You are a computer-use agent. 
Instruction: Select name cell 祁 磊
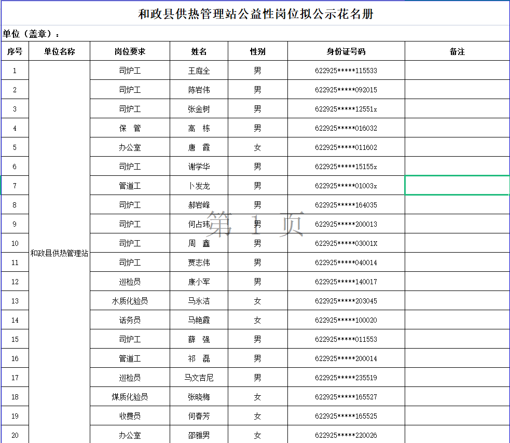199,358
